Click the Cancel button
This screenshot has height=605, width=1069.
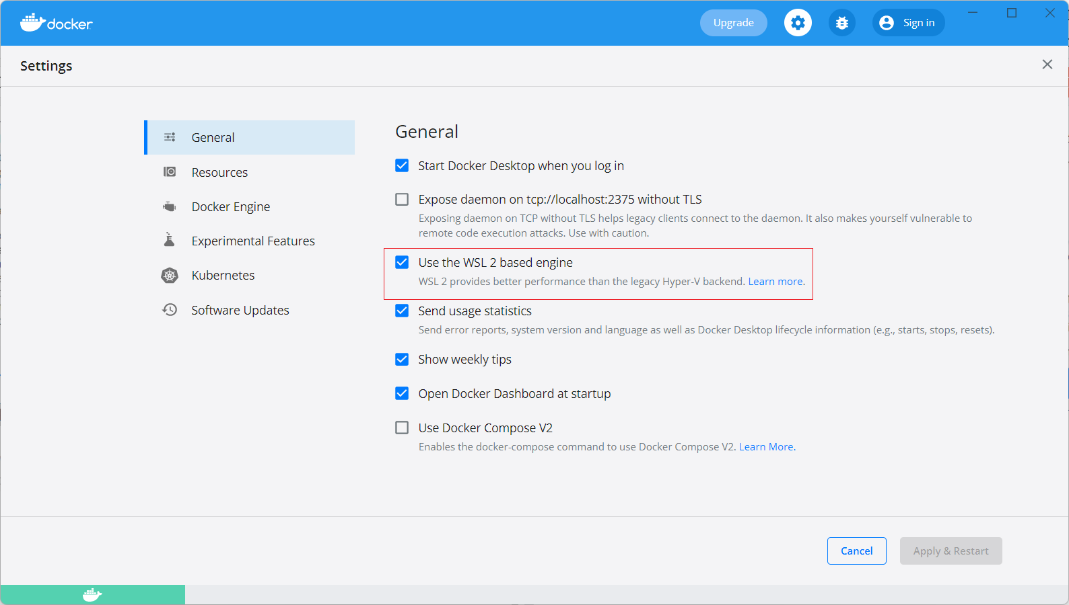857,551
